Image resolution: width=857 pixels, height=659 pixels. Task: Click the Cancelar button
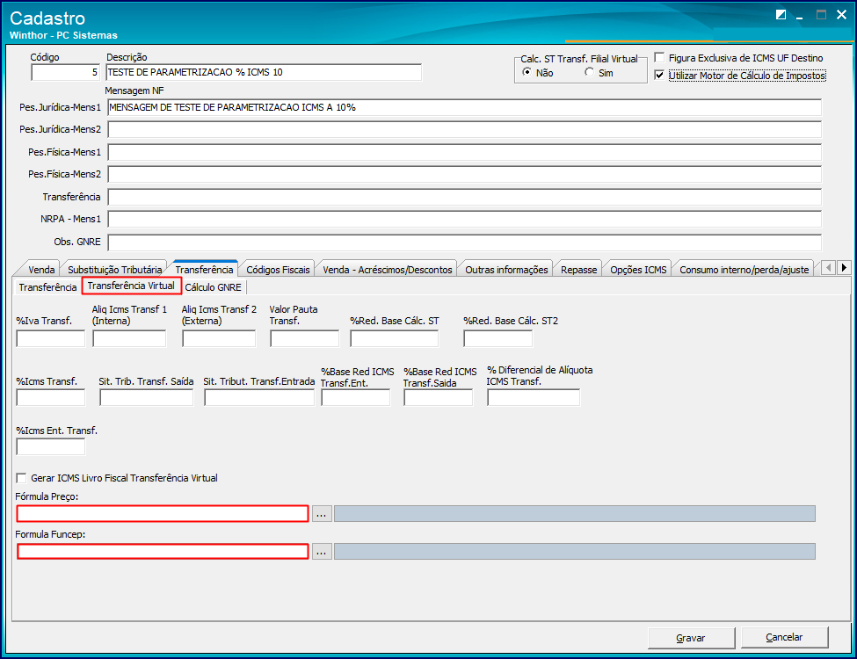point(784,637)
